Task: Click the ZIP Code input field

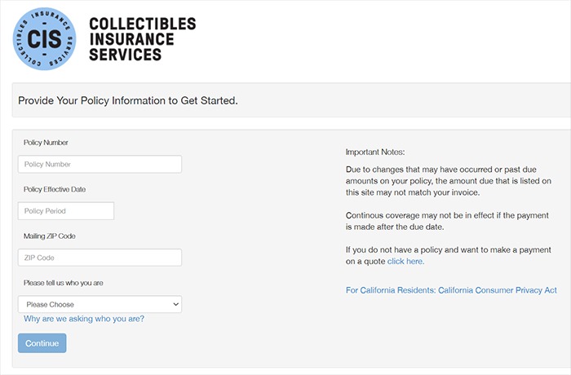Action: pyautogui.click(x=100, y=258)
